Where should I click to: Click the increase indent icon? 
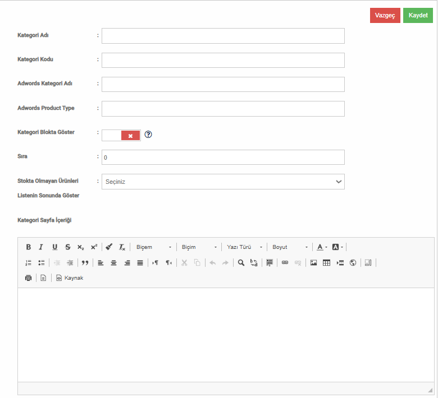70,262
